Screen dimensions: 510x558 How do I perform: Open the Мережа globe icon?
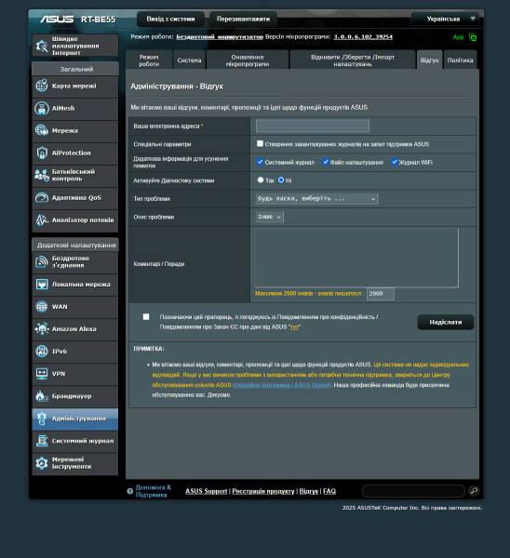(x=42, y=130)
